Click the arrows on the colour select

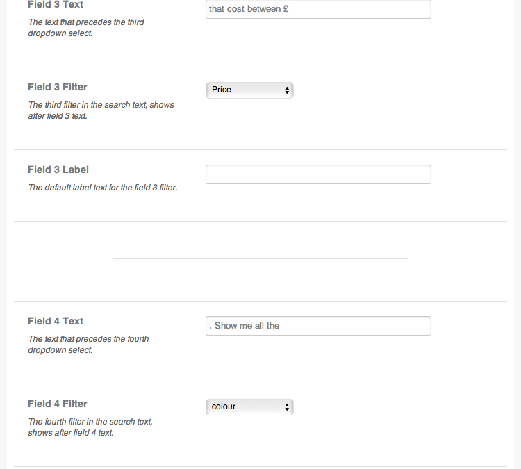[x=287, y=407]
